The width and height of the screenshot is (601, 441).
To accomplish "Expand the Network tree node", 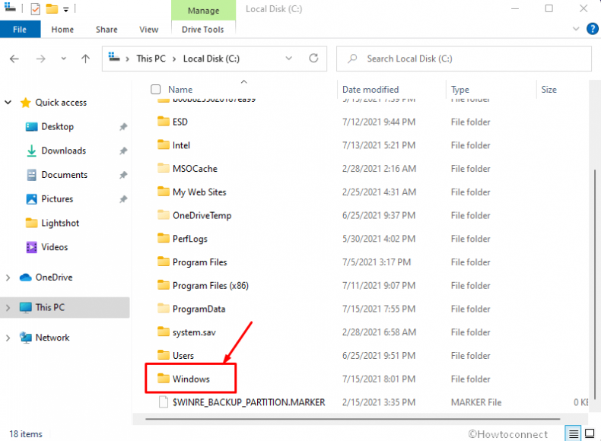I will pos(8,338).
